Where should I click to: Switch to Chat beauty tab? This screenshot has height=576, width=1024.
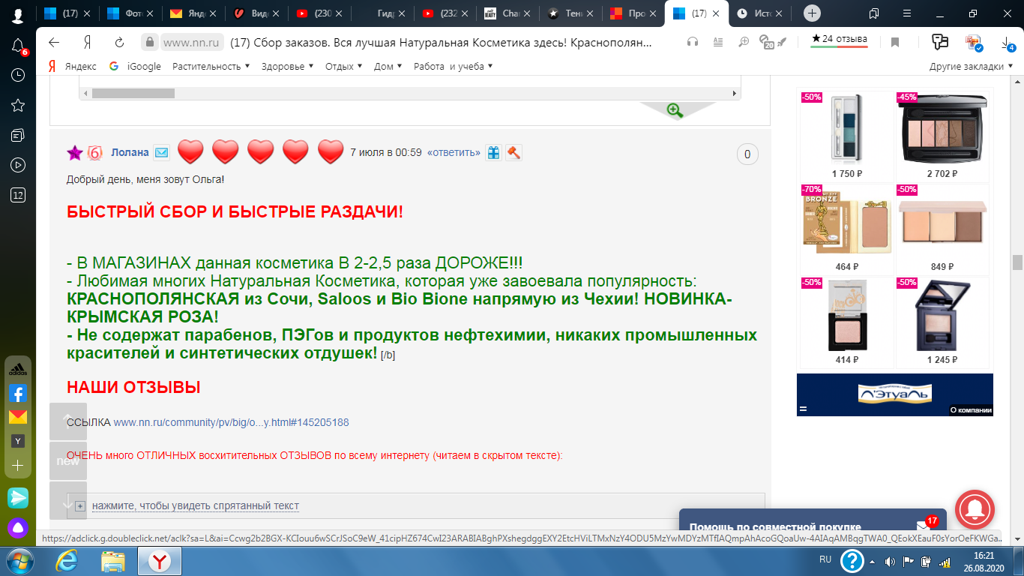pos(509,13)
